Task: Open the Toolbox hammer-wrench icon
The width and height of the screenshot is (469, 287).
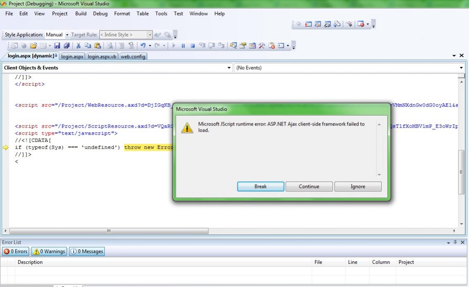Action: [x=262, y=46]
